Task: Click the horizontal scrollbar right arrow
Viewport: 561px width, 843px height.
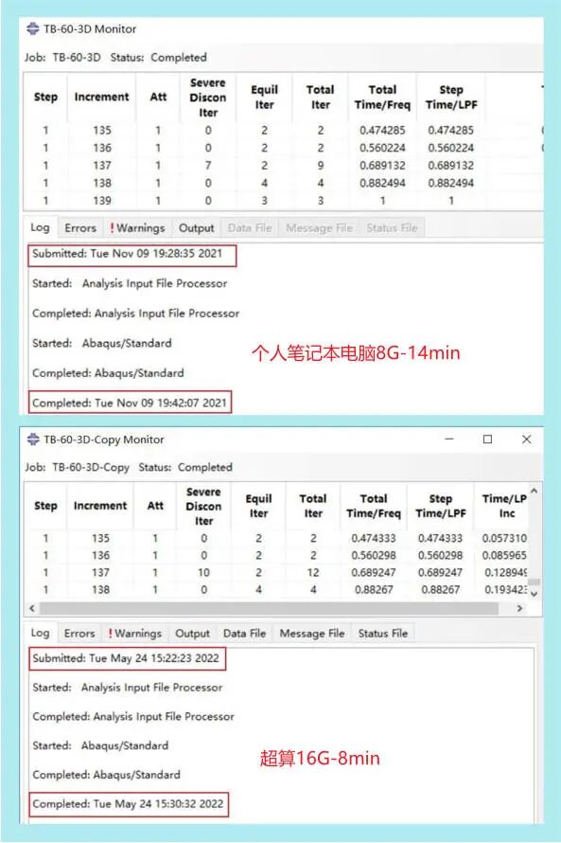Action: click(x=519, y=608)
